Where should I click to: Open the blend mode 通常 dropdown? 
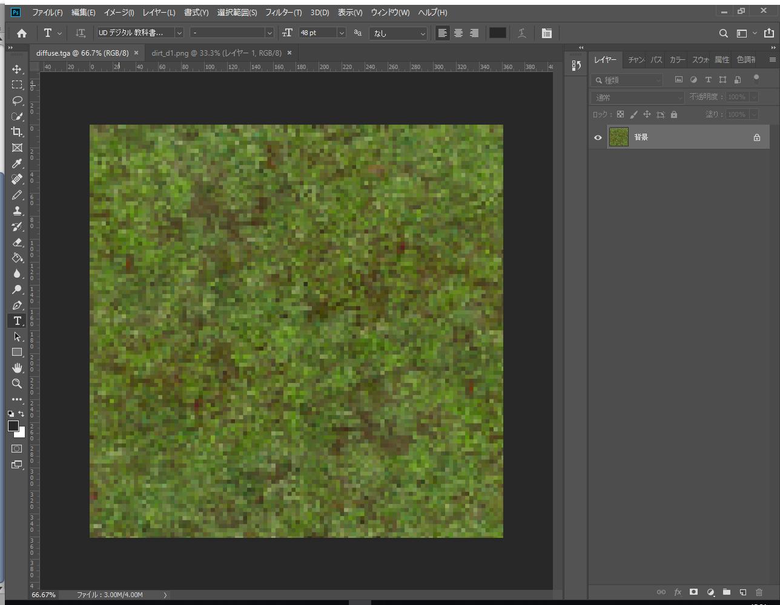pyautogui.click(x=638, y=97)
